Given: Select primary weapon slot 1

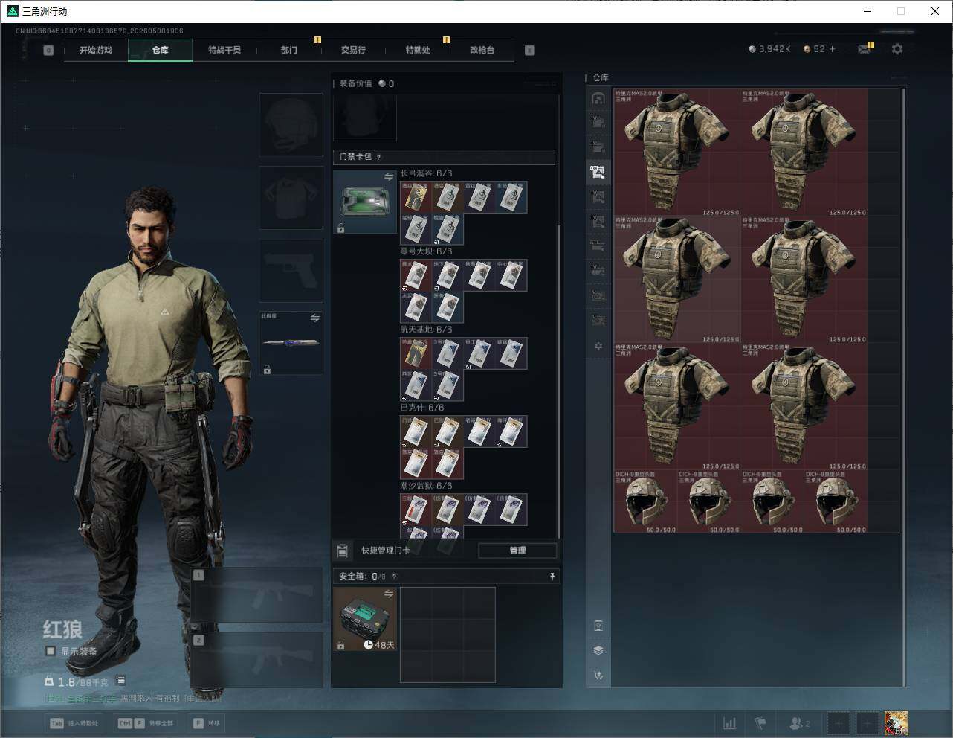Looking at the screenshot, I should 257,595.
